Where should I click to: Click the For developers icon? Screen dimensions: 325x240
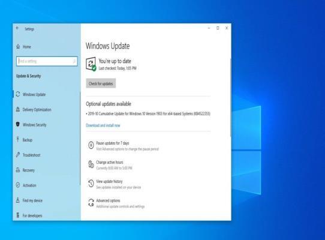[x=18, y=215]
